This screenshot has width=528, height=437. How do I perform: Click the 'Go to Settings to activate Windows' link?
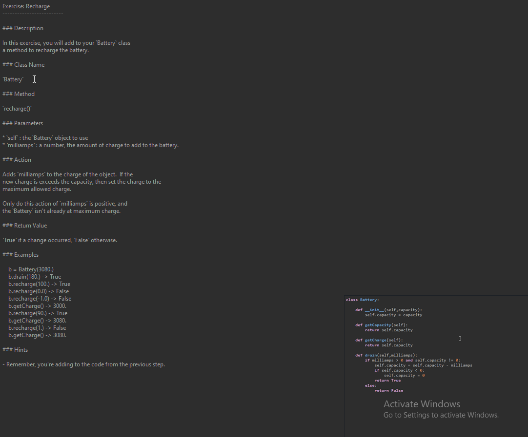[441, 415]
